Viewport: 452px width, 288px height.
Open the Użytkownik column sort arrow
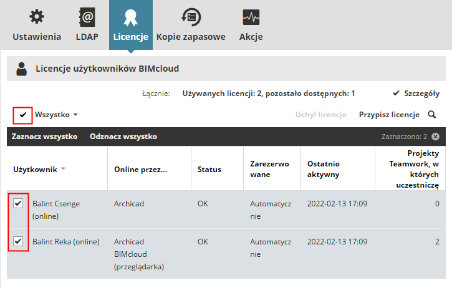(x=63, y=170)
